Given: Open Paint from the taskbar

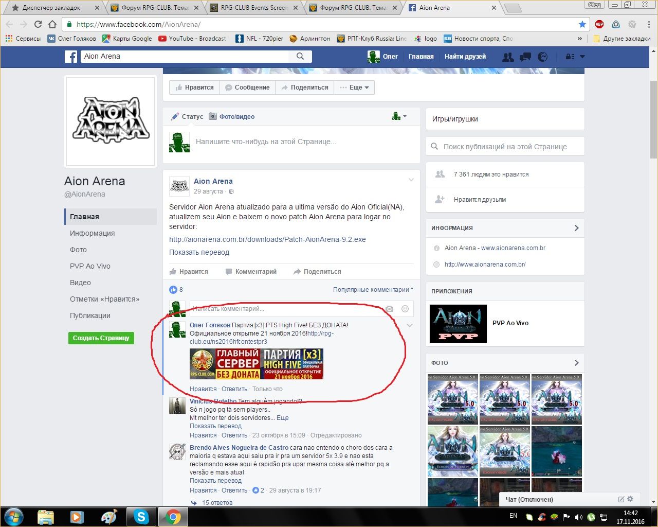Looking at the screenshot, I should coord(109,517).
